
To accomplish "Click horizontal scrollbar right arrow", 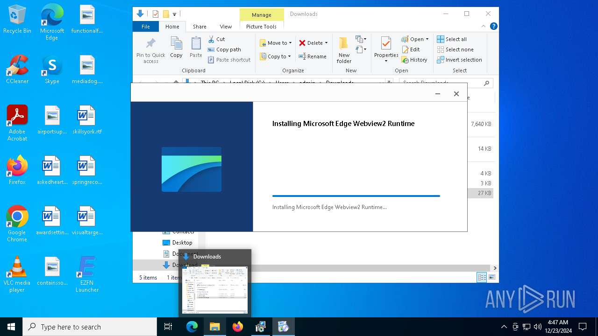I will point(495,268).
